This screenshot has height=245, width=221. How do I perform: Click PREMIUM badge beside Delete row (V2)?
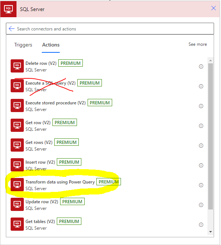[x=70, y=63]
